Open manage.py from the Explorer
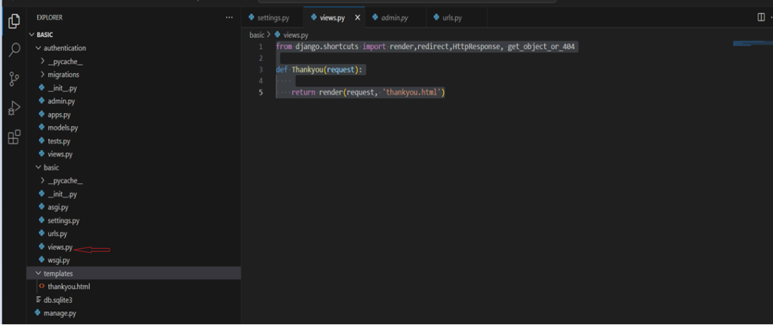773x325 pixels. tap(61, 313)
